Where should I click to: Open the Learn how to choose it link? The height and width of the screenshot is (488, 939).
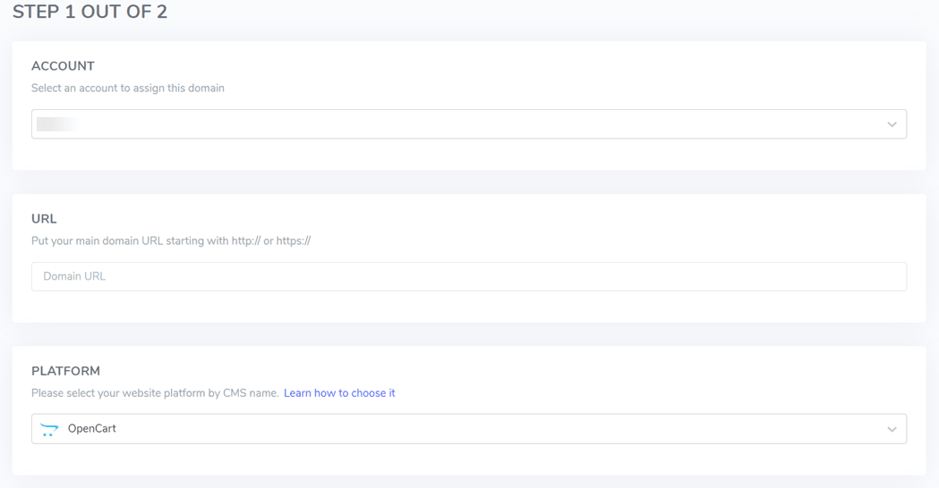[339, 393]
